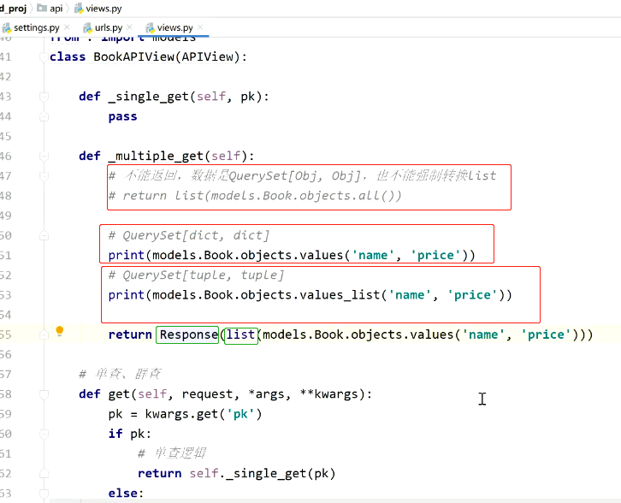Click the Python file icon on urls.py tab
Image resolution: width=621 pixels, height=503 pixels.
pos(87,27)
